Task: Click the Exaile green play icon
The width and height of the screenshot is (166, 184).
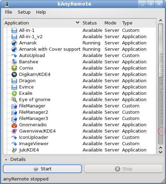Action: (x=14, y=93)
